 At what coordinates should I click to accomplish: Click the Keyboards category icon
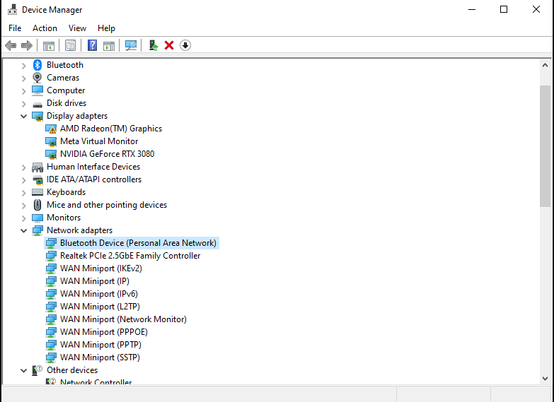(x=37, y=192)
